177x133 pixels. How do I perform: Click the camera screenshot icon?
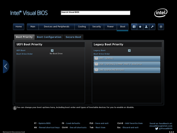(134, 27)
